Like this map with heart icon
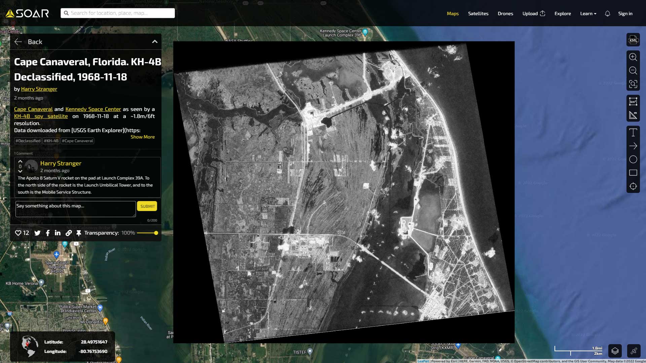 click(x=18, y=233)
